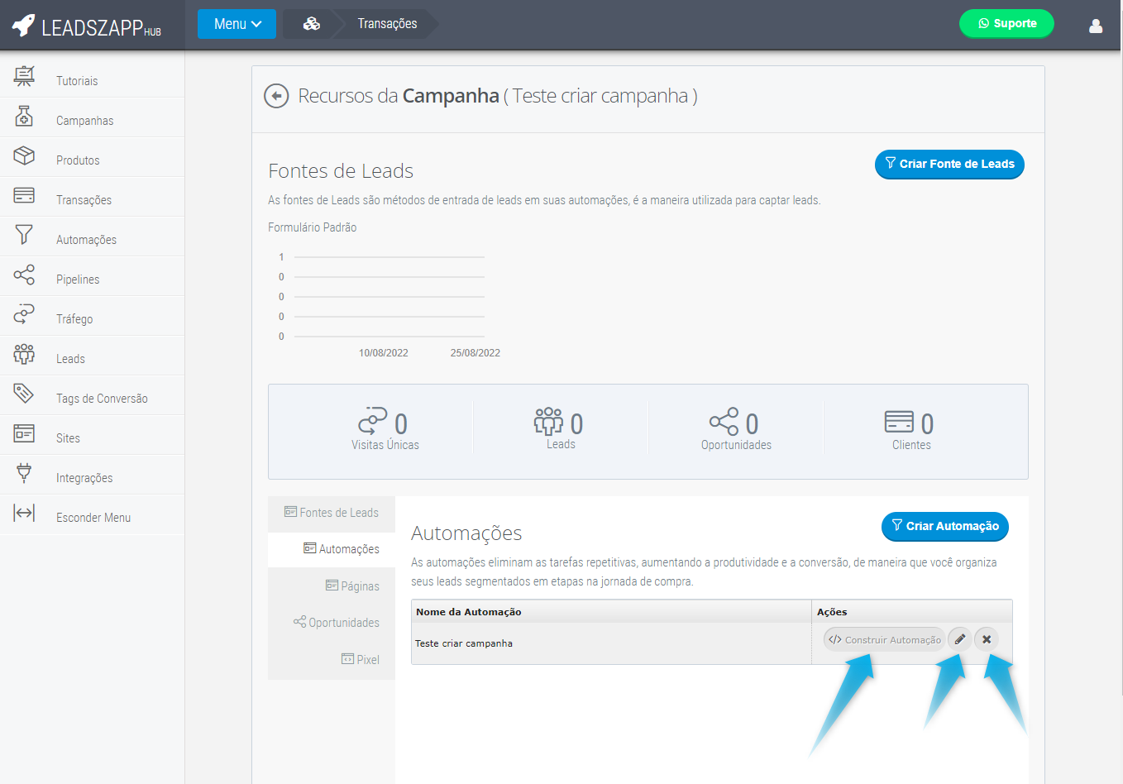Expand the Menu dropdown
Image resolution: width=1123 pixels, height=784 pixels.
[x=237, y=24]
